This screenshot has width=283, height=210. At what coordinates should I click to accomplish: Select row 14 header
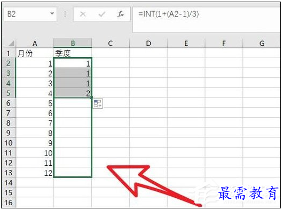9,183
